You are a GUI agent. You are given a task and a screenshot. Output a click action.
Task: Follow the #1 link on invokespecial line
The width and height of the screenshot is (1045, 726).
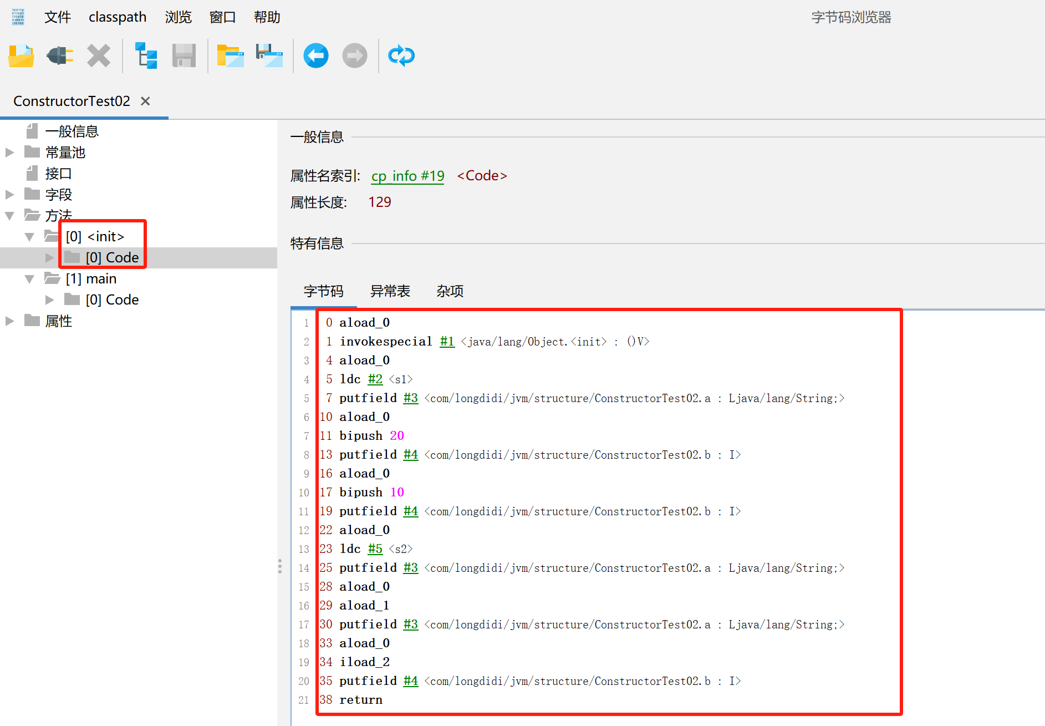447,341
